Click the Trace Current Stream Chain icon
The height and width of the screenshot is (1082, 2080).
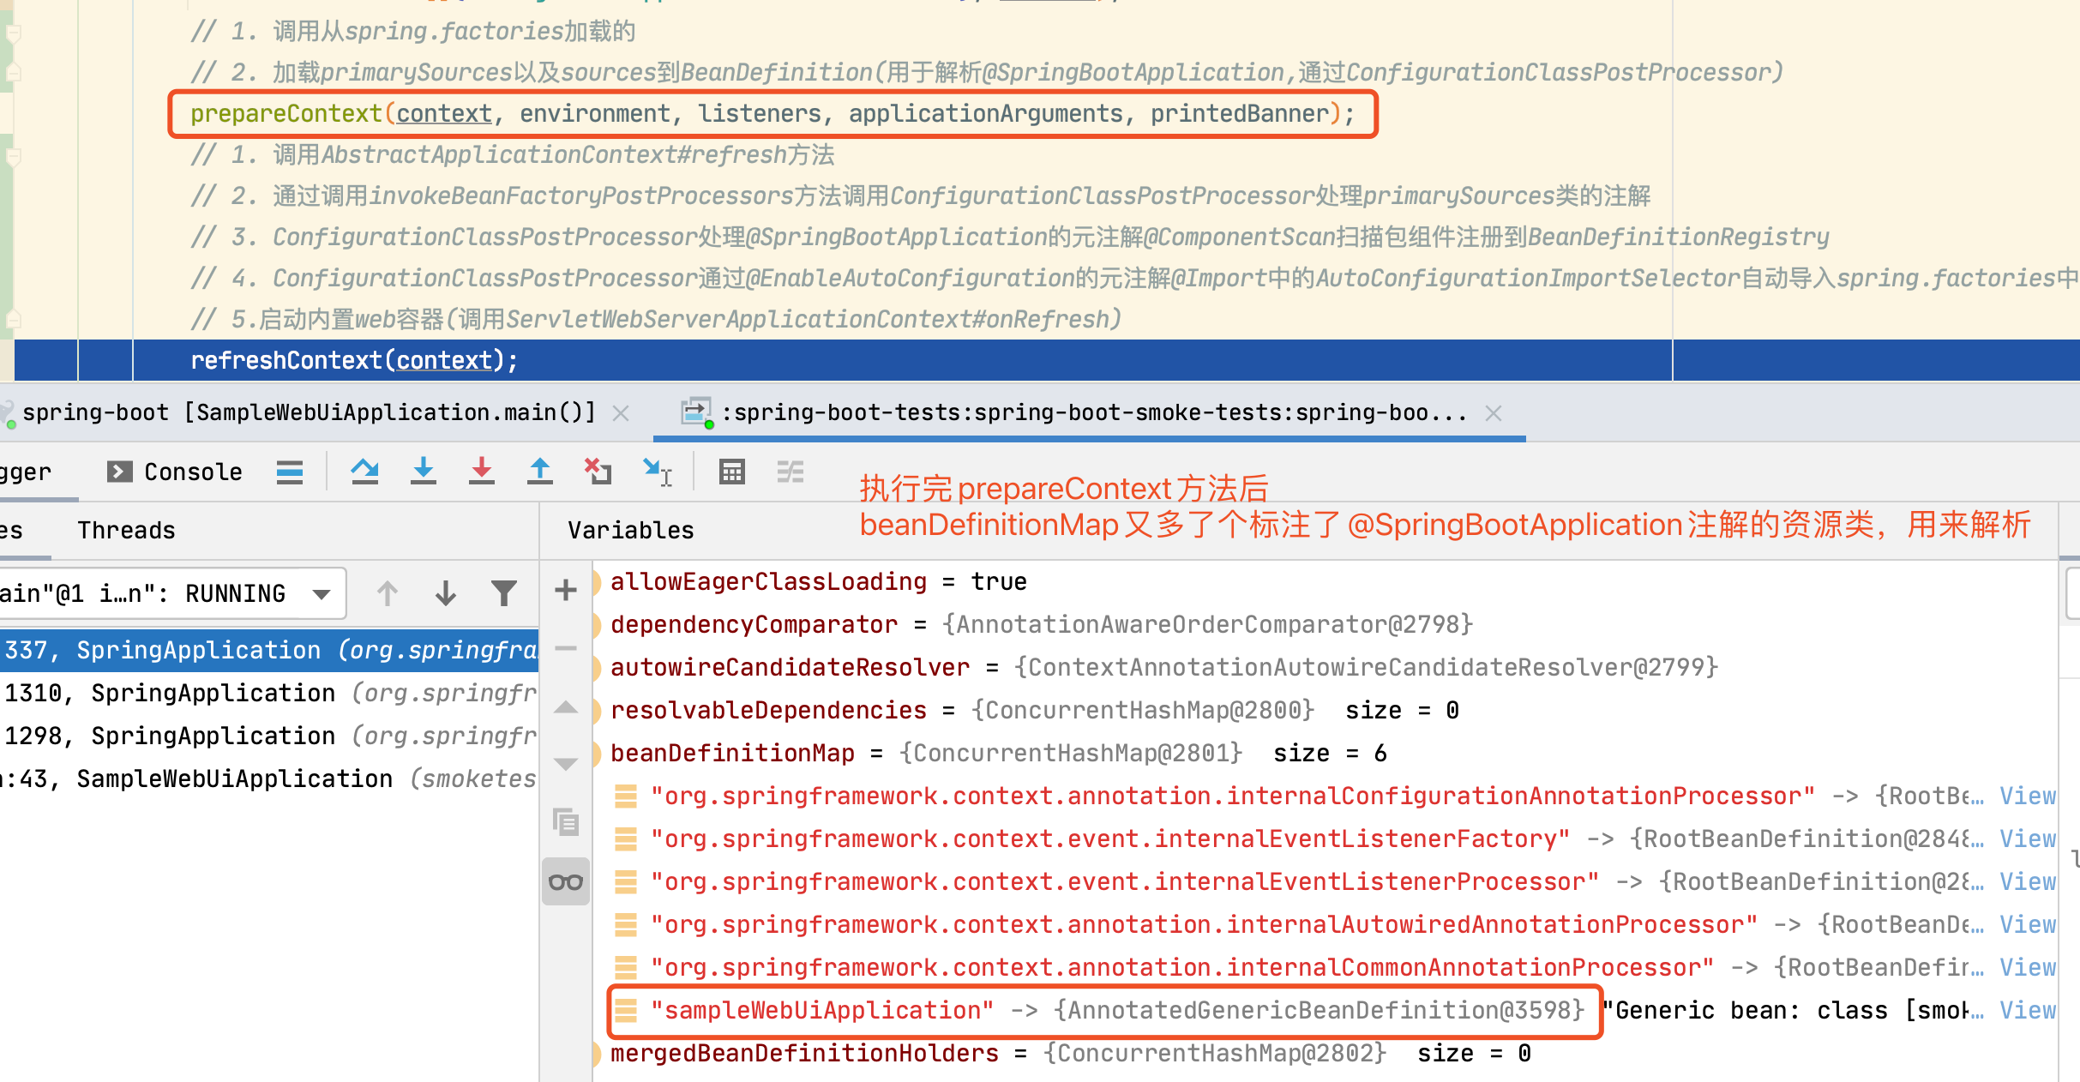tap(790, 471)
